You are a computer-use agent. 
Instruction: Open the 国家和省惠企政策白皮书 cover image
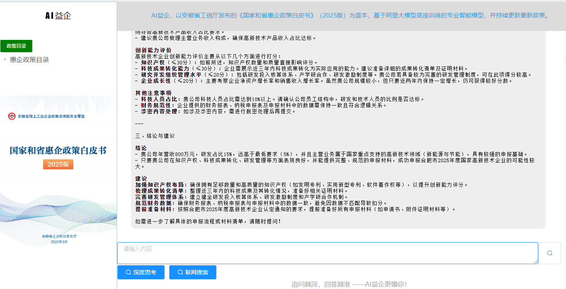coord(58,171)
